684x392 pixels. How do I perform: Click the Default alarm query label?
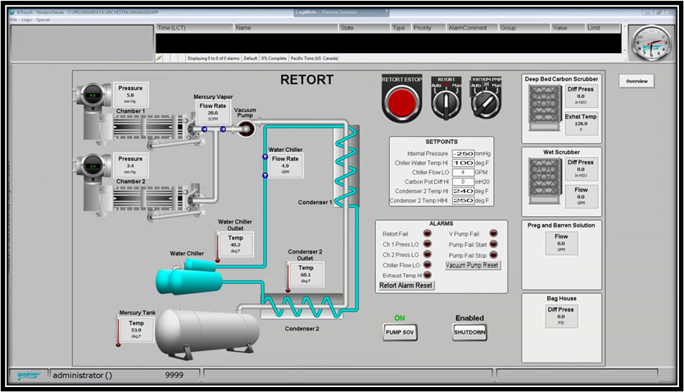click(250, 58)
